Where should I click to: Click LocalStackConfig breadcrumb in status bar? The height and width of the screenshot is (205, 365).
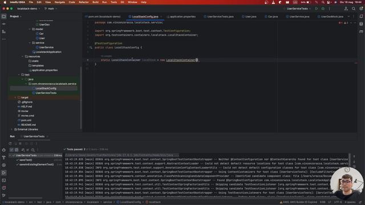pyautogui.click(x=128, y=202)
